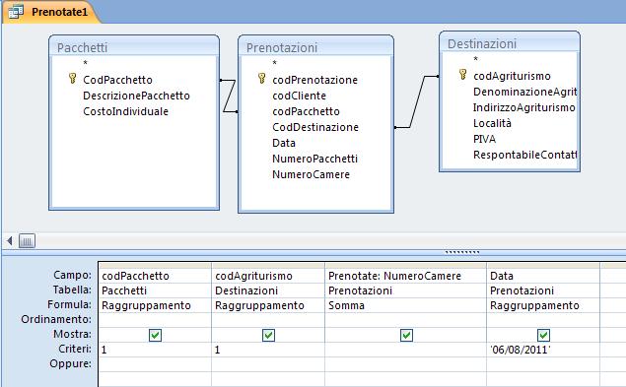Open Formula cell Raggruppamento under codPacchetto
626x387 pixels.
point(155,305)
